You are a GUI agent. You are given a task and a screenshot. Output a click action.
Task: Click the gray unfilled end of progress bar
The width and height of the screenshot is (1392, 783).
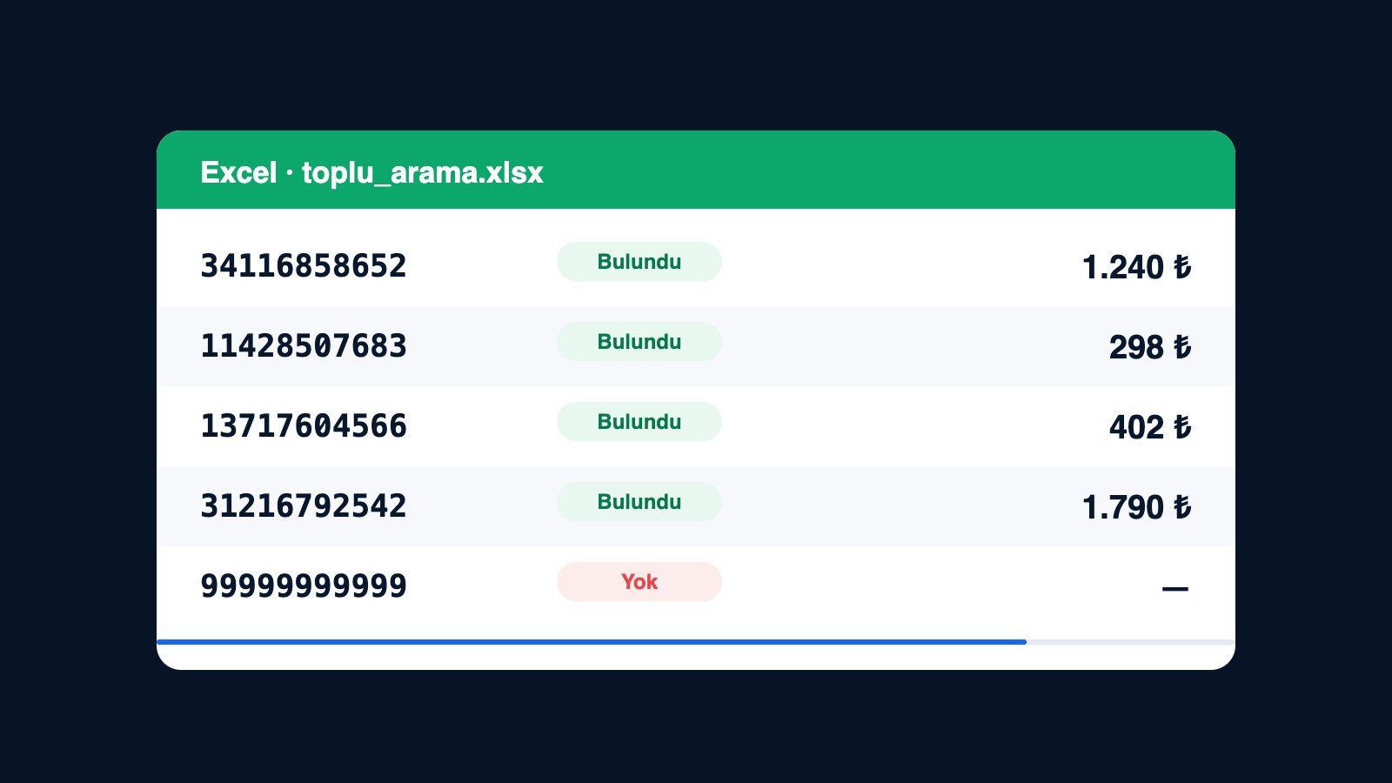[1131, 642]
